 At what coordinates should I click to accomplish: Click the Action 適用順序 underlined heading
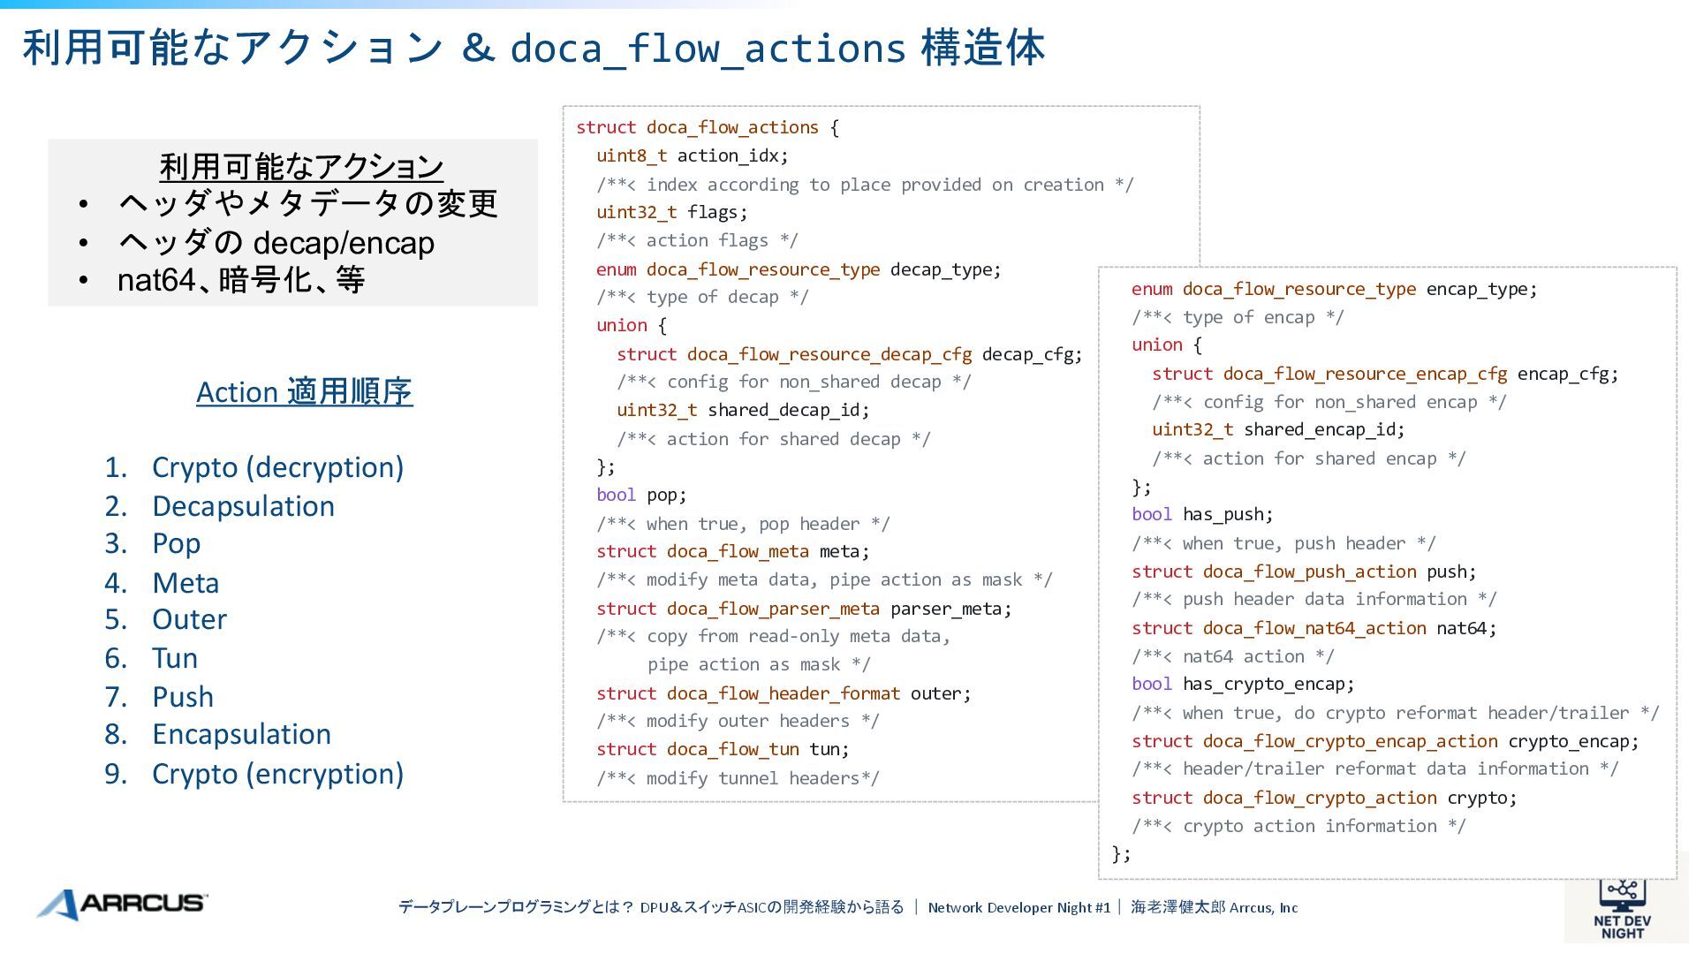tap(304, 391)
